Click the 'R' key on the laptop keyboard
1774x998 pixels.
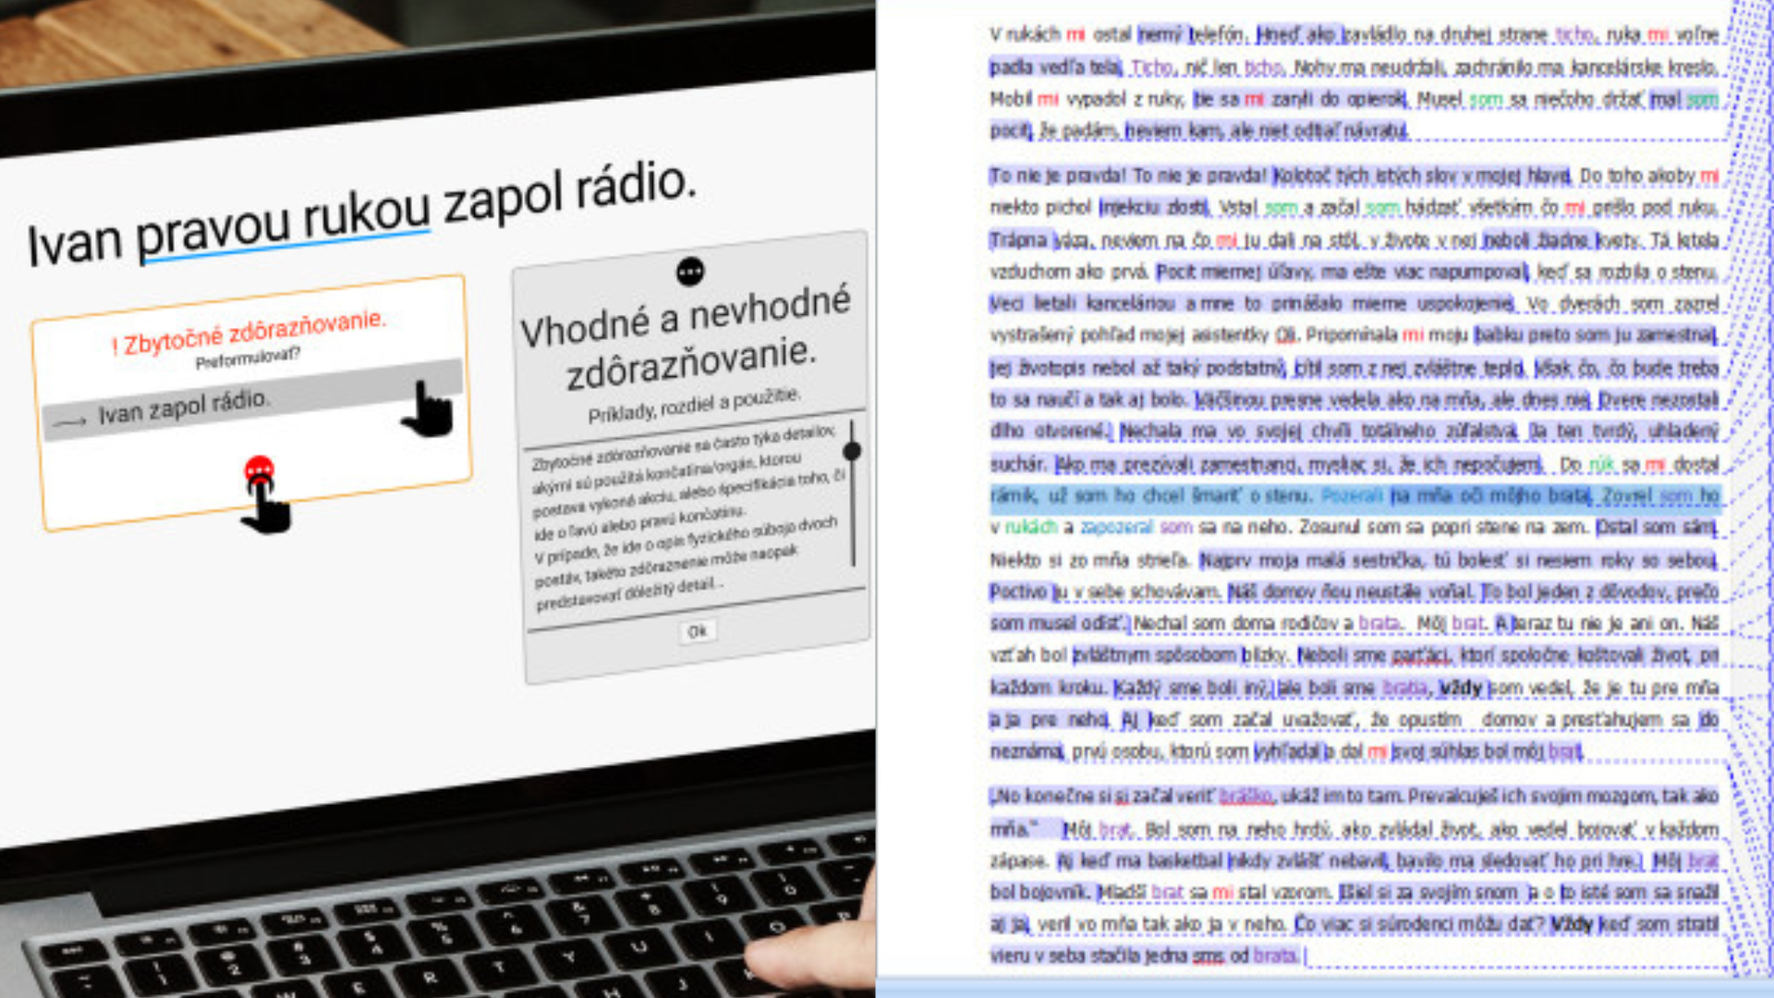point(431,977)
